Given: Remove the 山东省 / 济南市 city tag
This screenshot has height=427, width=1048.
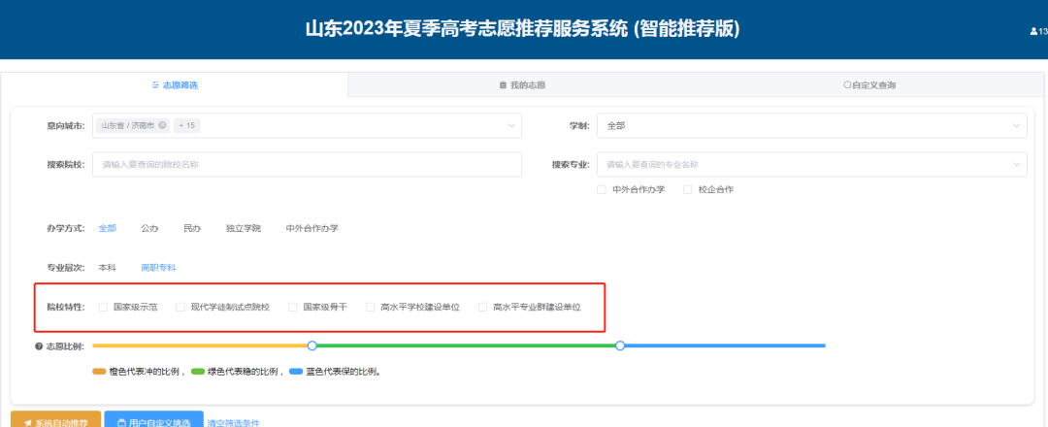Looking at the screenshot, I should [x=162, y=125].
